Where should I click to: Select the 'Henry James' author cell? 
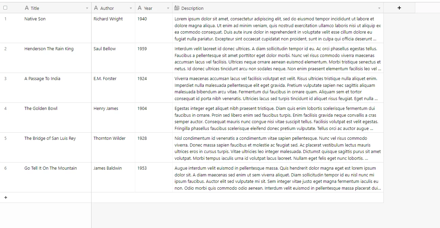(113, 118)
